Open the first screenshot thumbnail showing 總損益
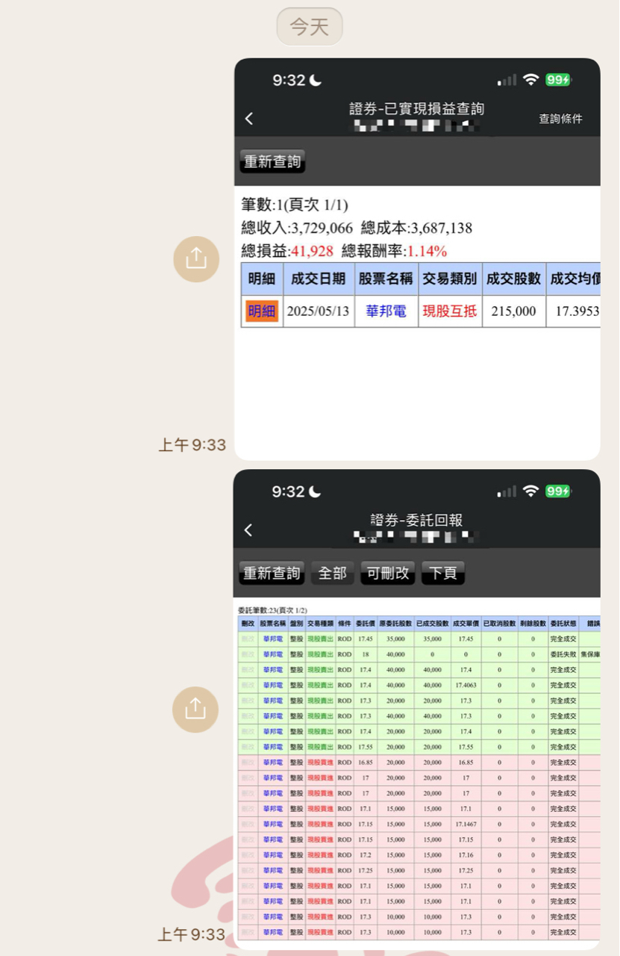This screenshot has height=956, width=620. (x=417, y=259)
